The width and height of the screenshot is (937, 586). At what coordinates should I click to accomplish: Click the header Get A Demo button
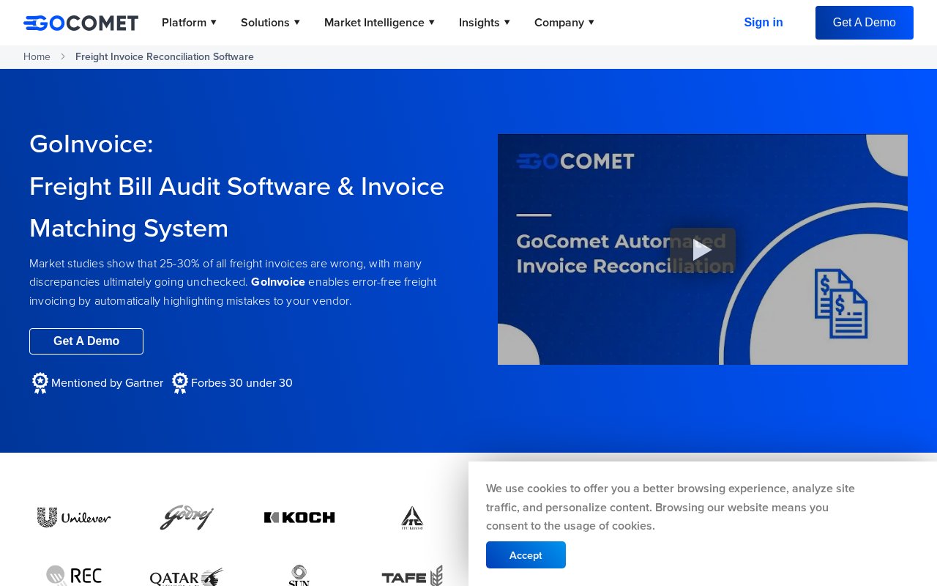point(865,23)
